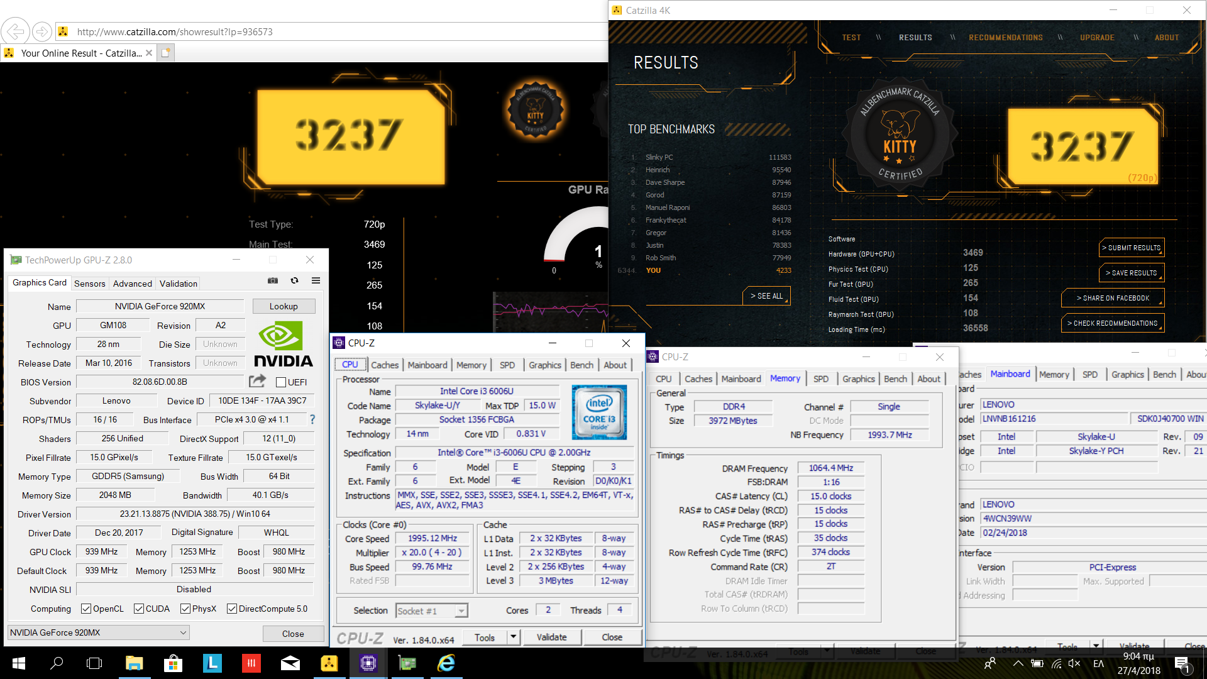This screenshot has height=679, width=1207.
Task: Click the GPU Name field NVIDIA GeForce 920MX
Action: point(160,306)
